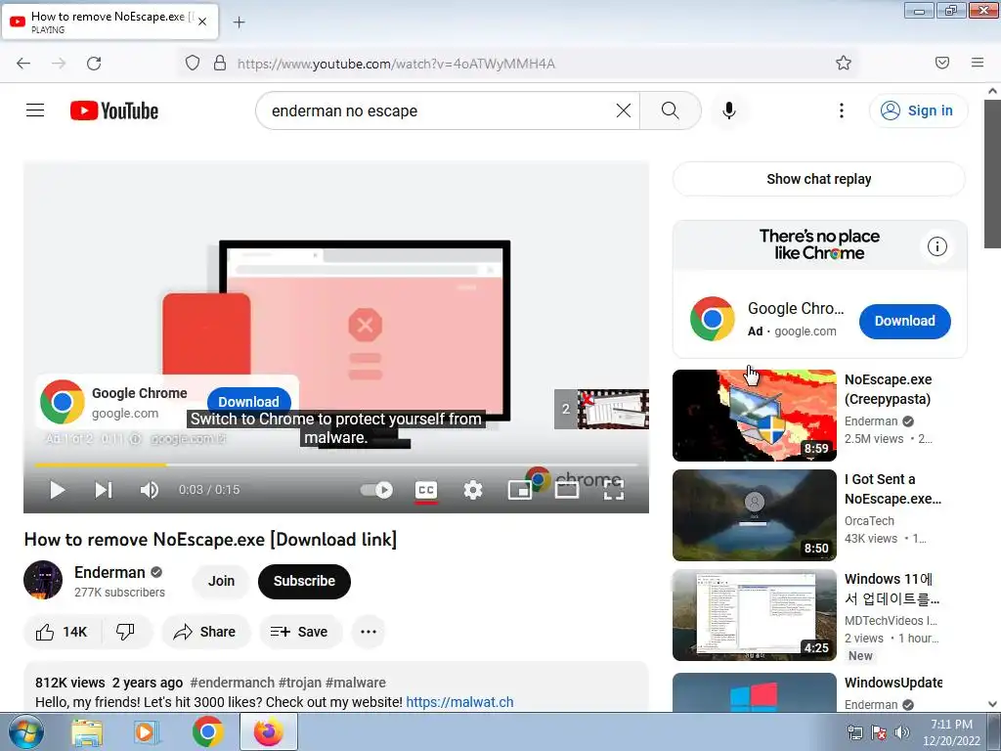Clear the search box text
The height and width of the screenshot is (751, 1001).
(x=623, y=110)
